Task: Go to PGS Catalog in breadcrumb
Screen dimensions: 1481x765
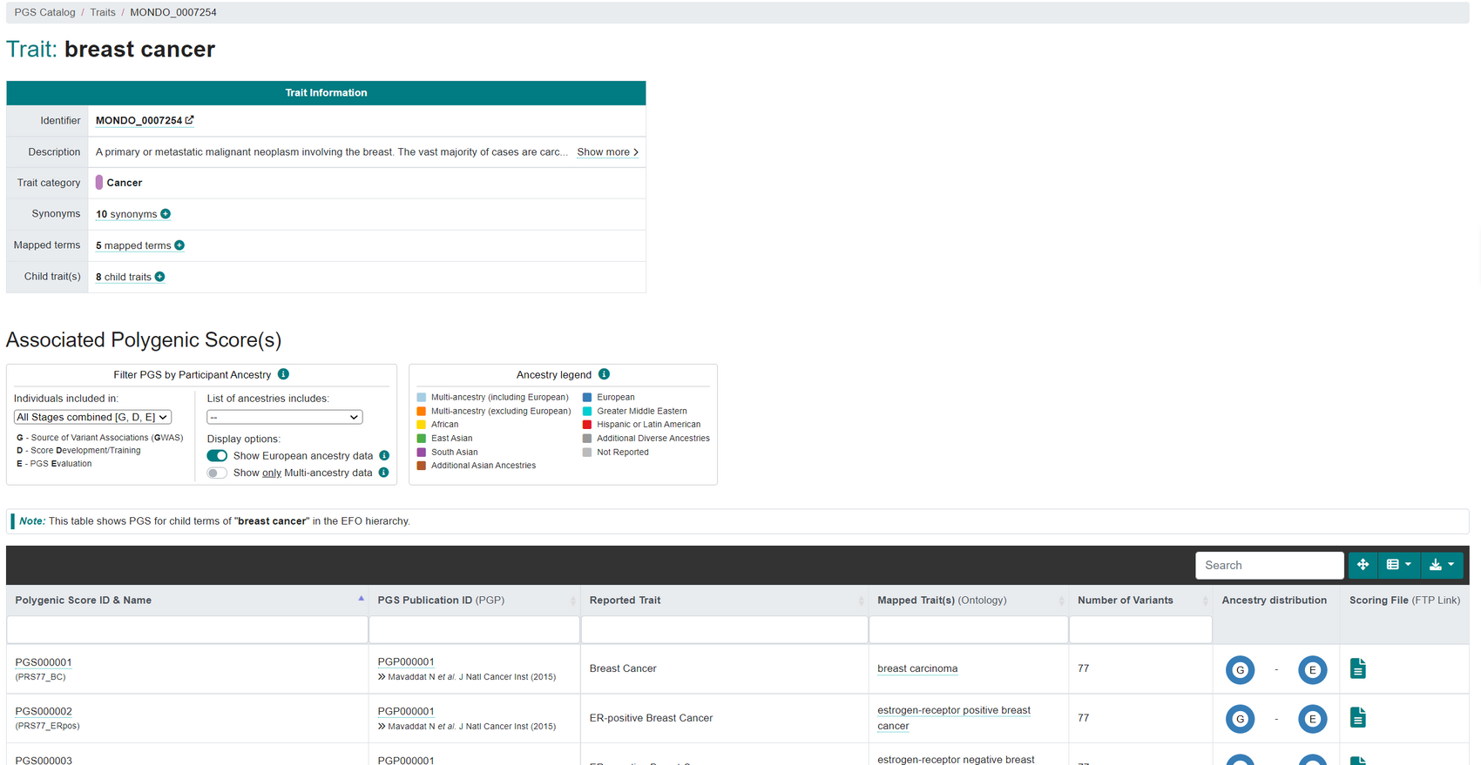Action: click(x=44, y=12)
